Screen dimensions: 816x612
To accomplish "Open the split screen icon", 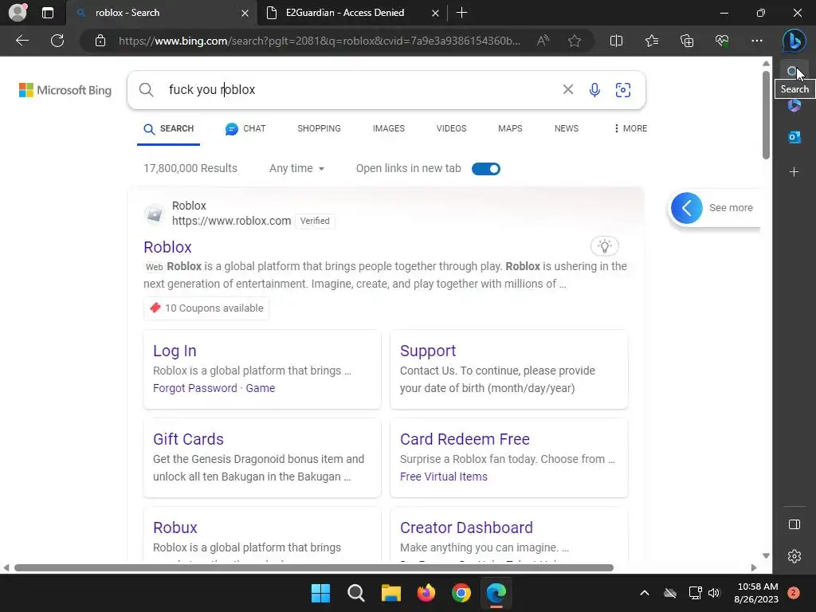I will click(x=616, y=41).
